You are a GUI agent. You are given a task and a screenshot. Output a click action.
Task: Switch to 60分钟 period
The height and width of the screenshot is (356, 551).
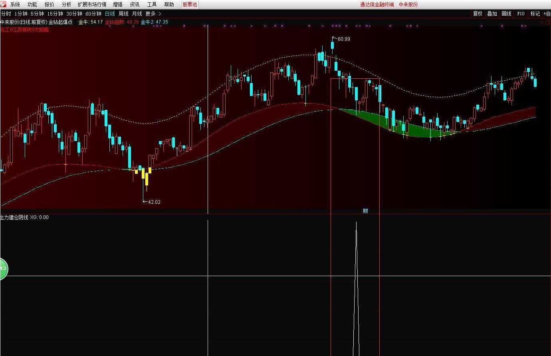93,14
